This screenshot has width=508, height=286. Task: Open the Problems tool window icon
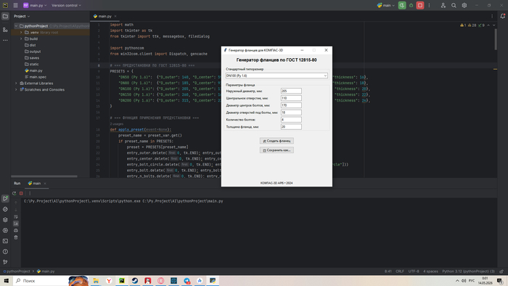click(5, 252)
